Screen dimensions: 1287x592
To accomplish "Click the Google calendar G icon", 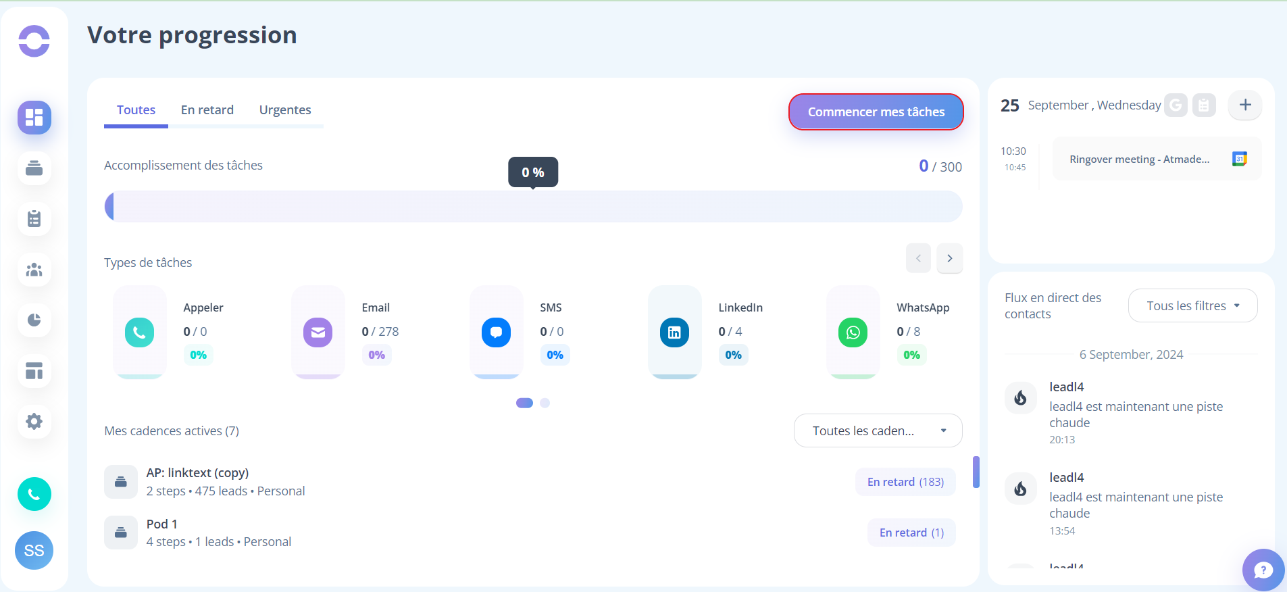I will click(1176, 105).
